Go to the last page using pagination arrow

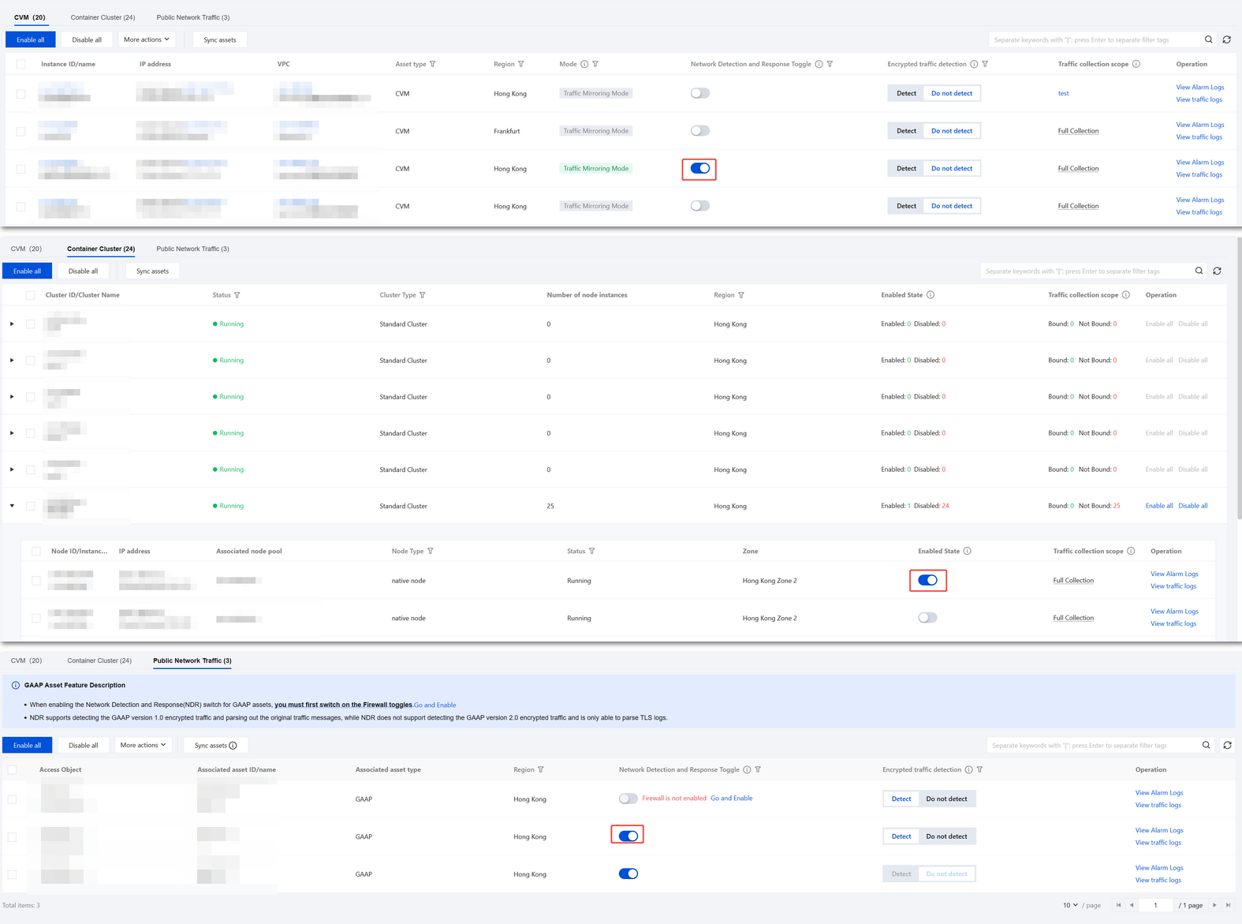coord(1228,905)
